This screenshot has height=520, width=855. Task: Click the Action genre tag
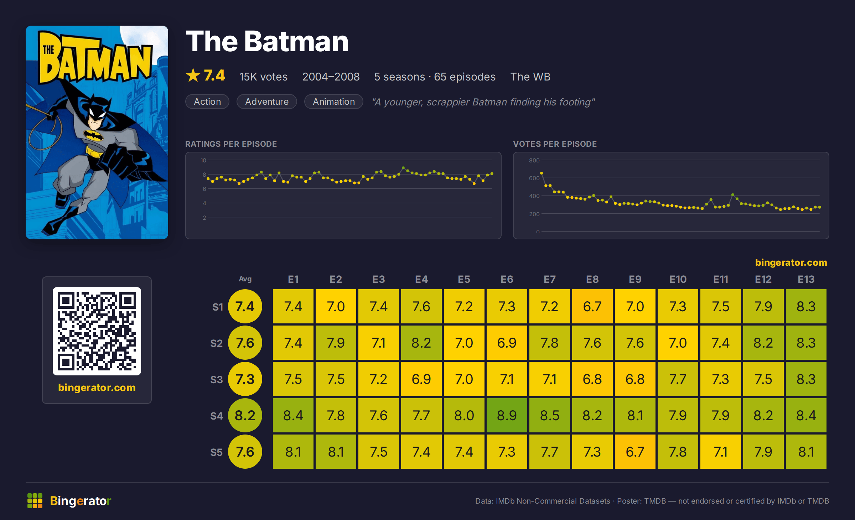click(x=207, y=102)
